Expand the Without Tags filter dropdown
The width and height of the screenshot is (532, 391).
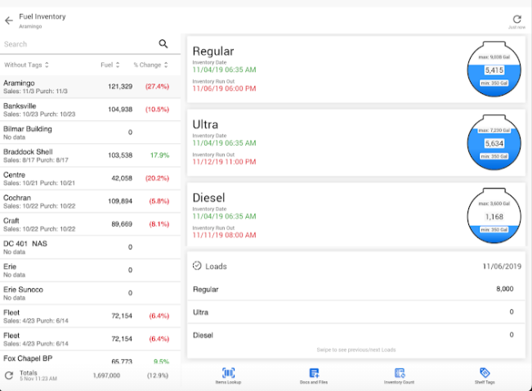27,65
